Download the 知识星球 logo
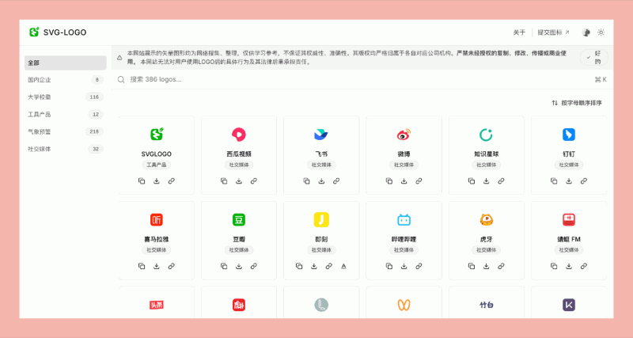633x338 pixels. [487, 181]
